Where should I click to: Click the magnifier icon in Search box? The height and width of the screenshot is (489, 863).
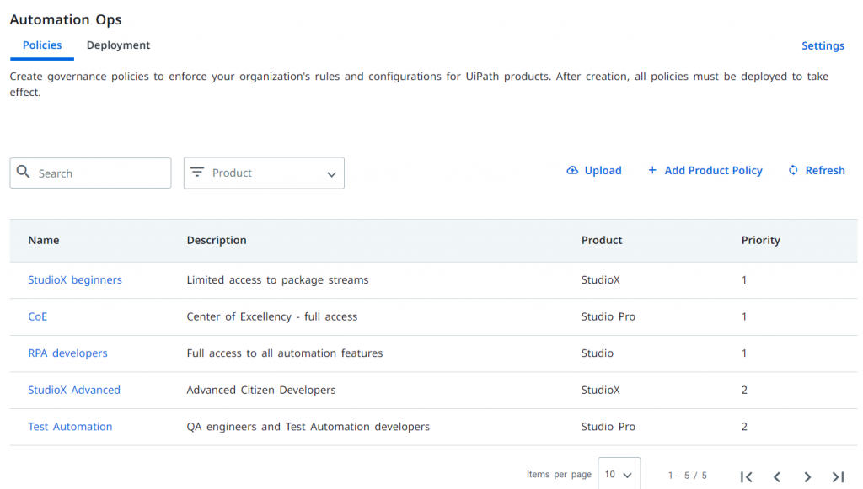click(x=23, y=172)
